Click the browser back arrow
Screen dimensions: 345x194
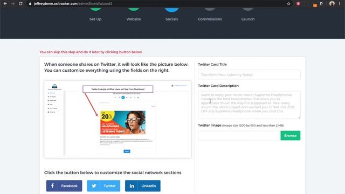tap(5, 4)
